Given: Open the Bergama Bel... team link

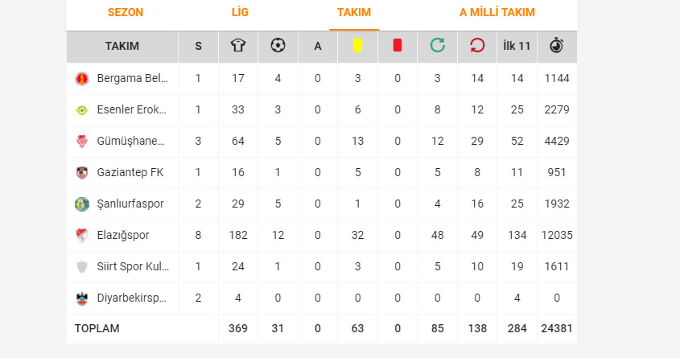Looking at the screenshot, I should [132, 79].
